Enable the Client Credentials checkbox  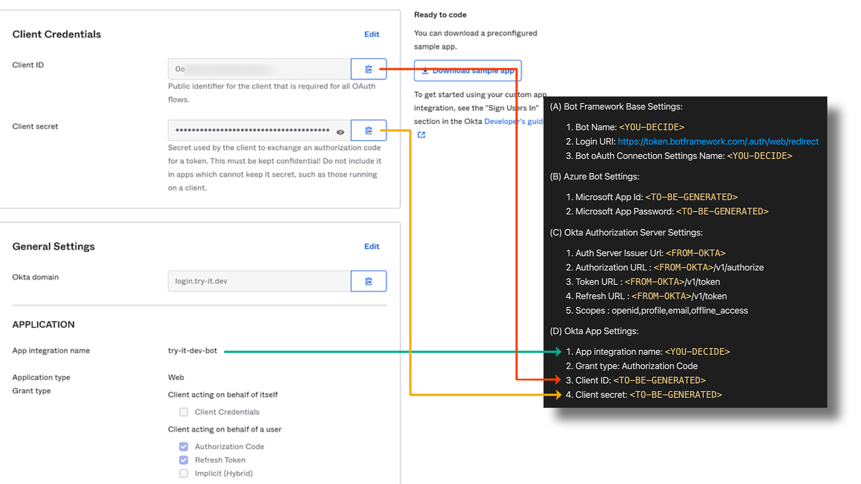pos(183,412)
